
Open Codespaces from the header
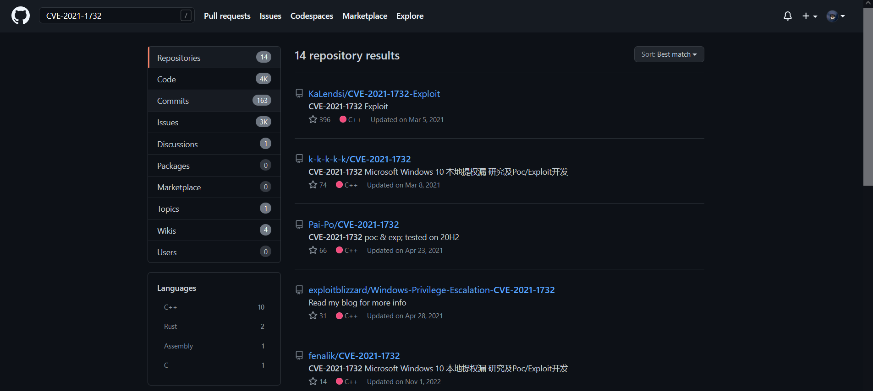312,16
